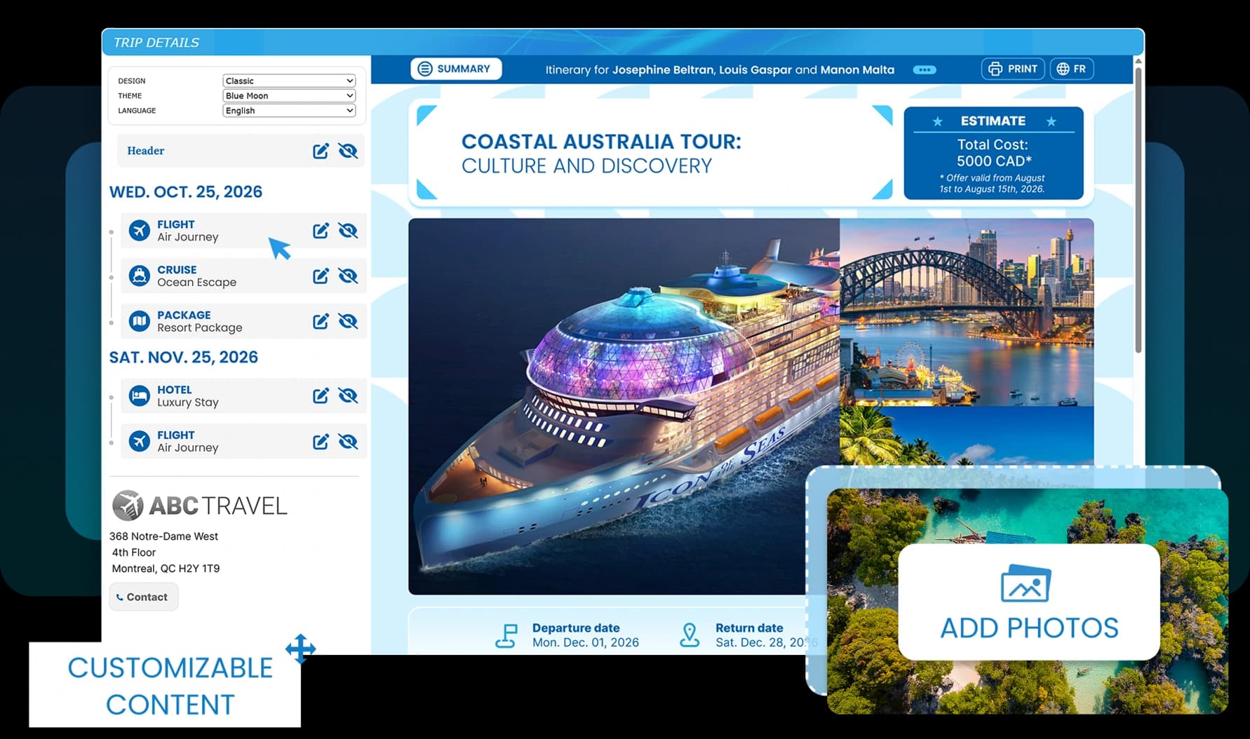Click the Coastal Australia Tour title
The width and height of the screenshot is (1250, 739).
click(601, 154)
